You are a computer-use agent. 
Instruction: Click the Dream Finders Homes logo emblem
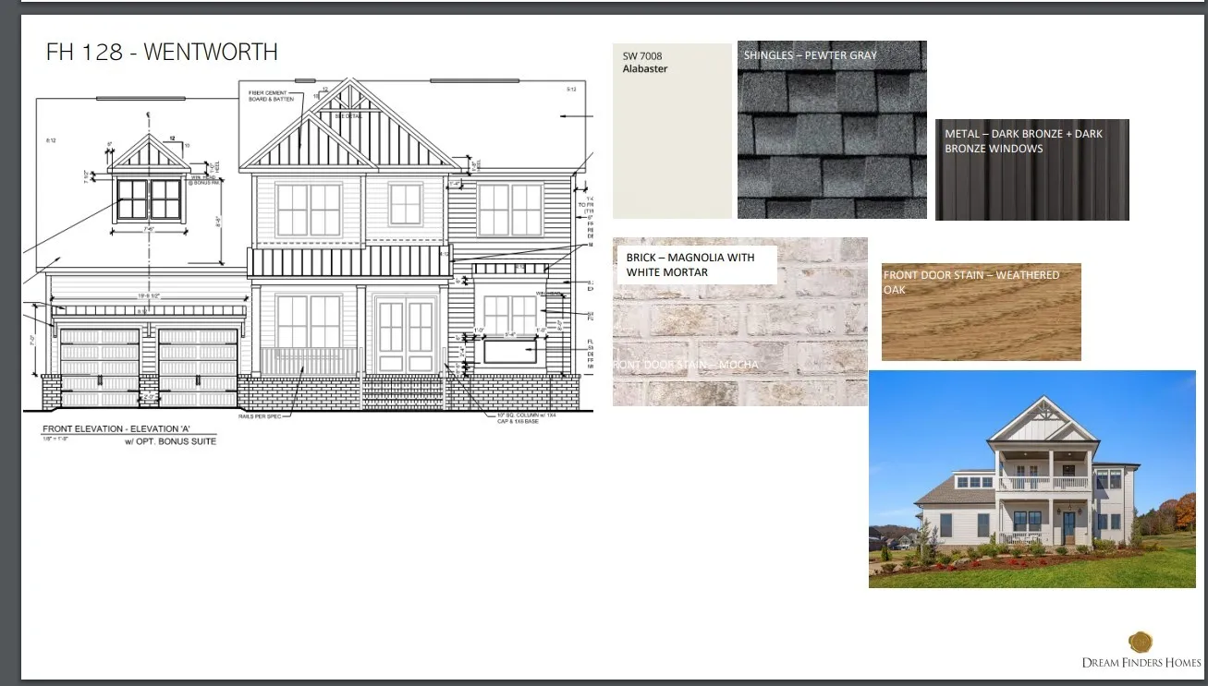click(x=1141, y=642)
